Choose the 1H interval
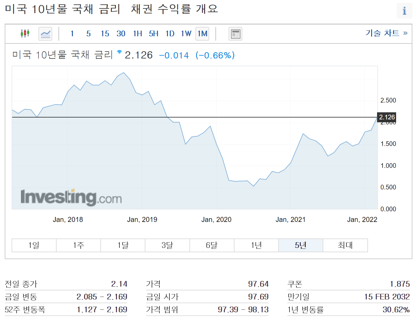This screenshot has width=418, height=321. coord(137,33)
